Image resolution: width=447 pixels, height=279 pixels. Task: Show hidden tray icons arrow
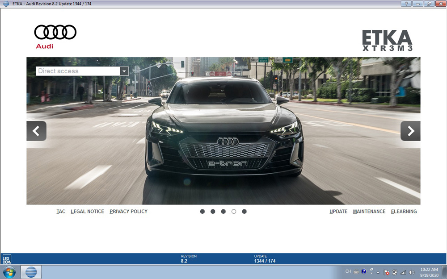pyautogui.click(x=378, y=272)
